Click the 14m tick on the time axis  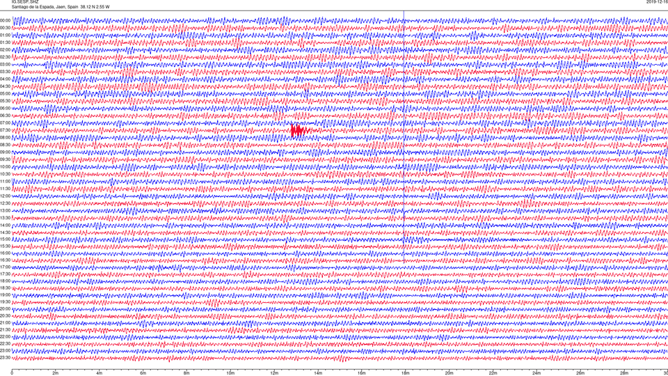(318, 373)
